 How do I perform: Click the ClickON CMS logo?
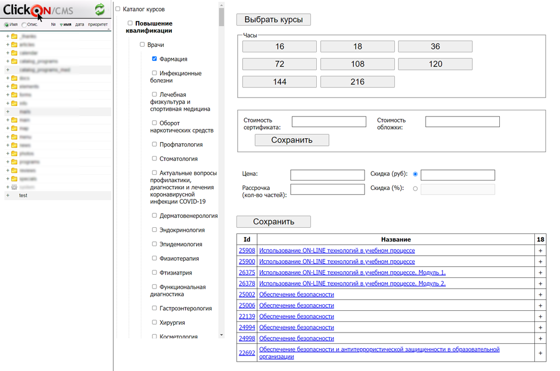(38, 10)
